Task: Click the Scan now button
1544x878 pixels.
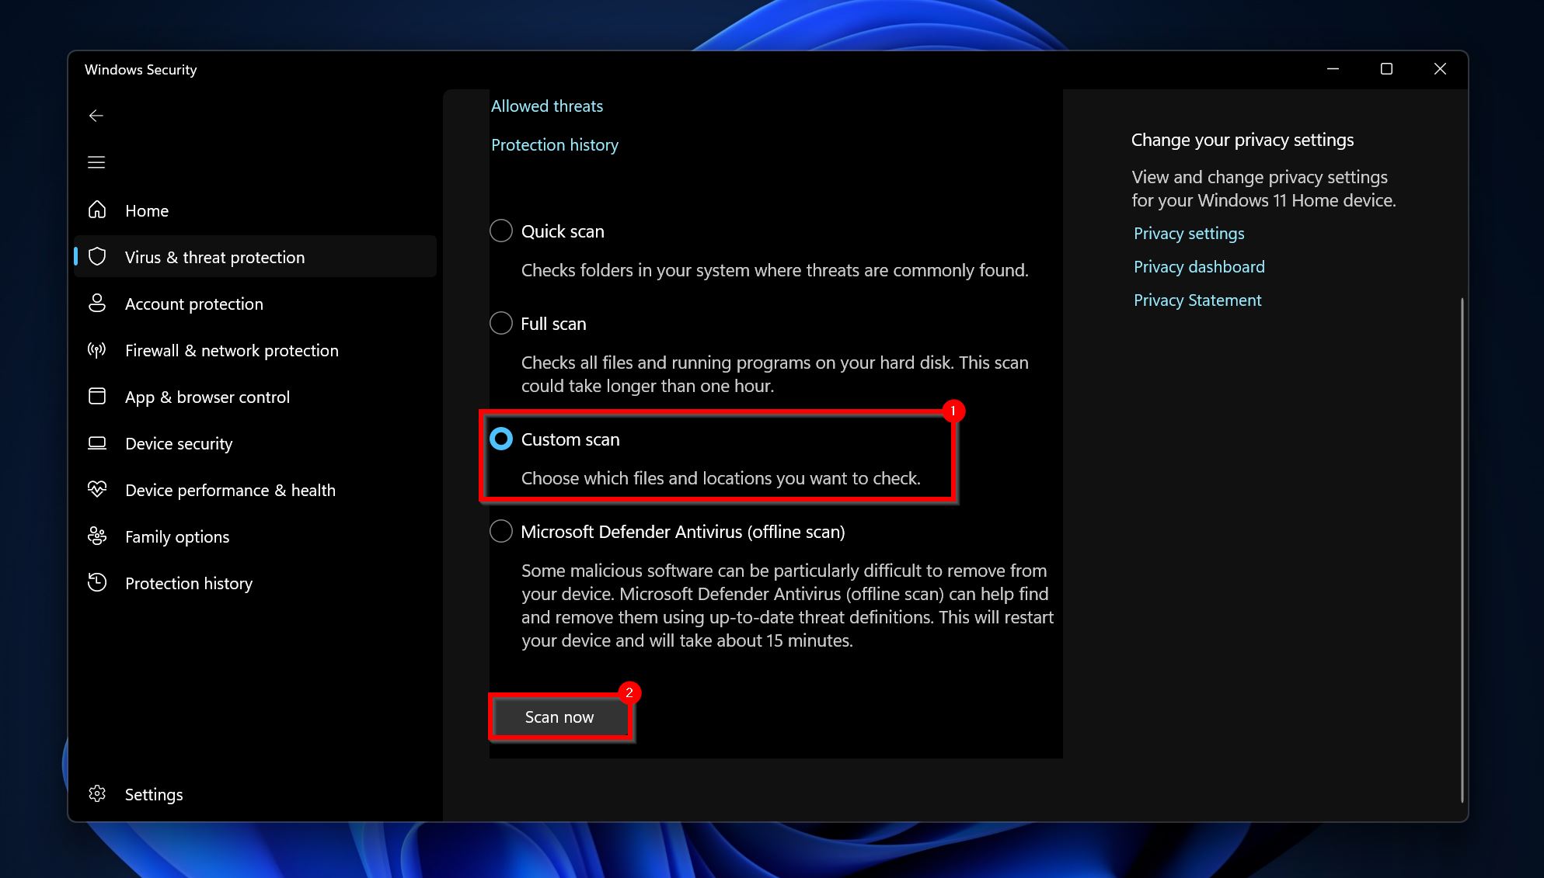Action: click(x=560, y=717)
